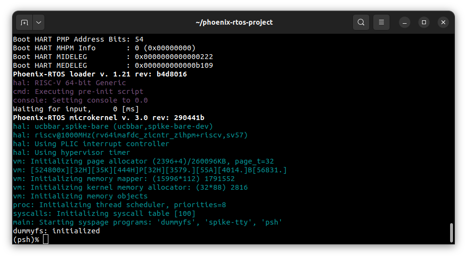This screenshot has width=467, height=258.
Task: Click 'hal: Using hypervisor timer' line
Action: click(72, 152)
